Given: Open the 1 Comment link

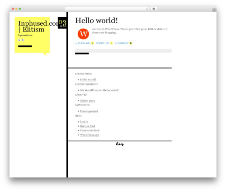Looking at the screenshot, I should point(122,43).
